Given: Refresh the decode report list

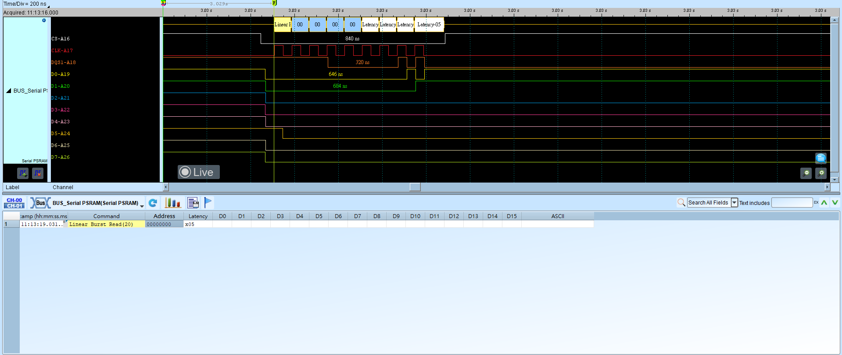Looking at the screenshot, I should tap(153, 203).
